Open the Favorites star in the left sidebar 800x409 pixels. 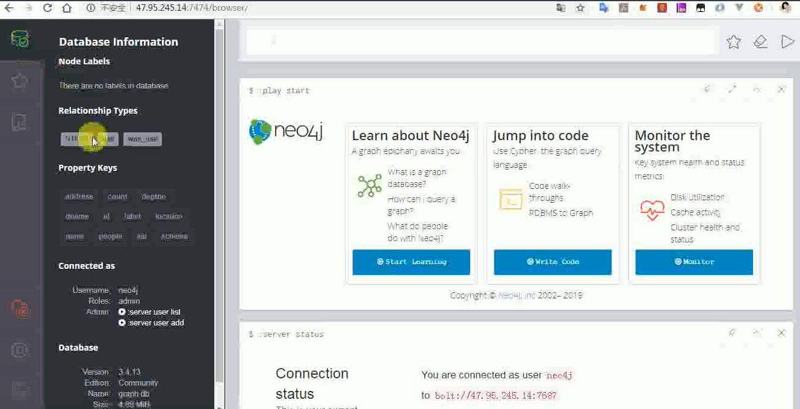click(x=20, y=80)
